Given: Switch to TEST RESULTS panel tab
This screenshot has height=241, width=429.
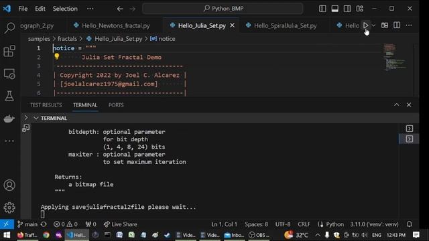Looking at the screenshot, I should (x=46, y=105).
